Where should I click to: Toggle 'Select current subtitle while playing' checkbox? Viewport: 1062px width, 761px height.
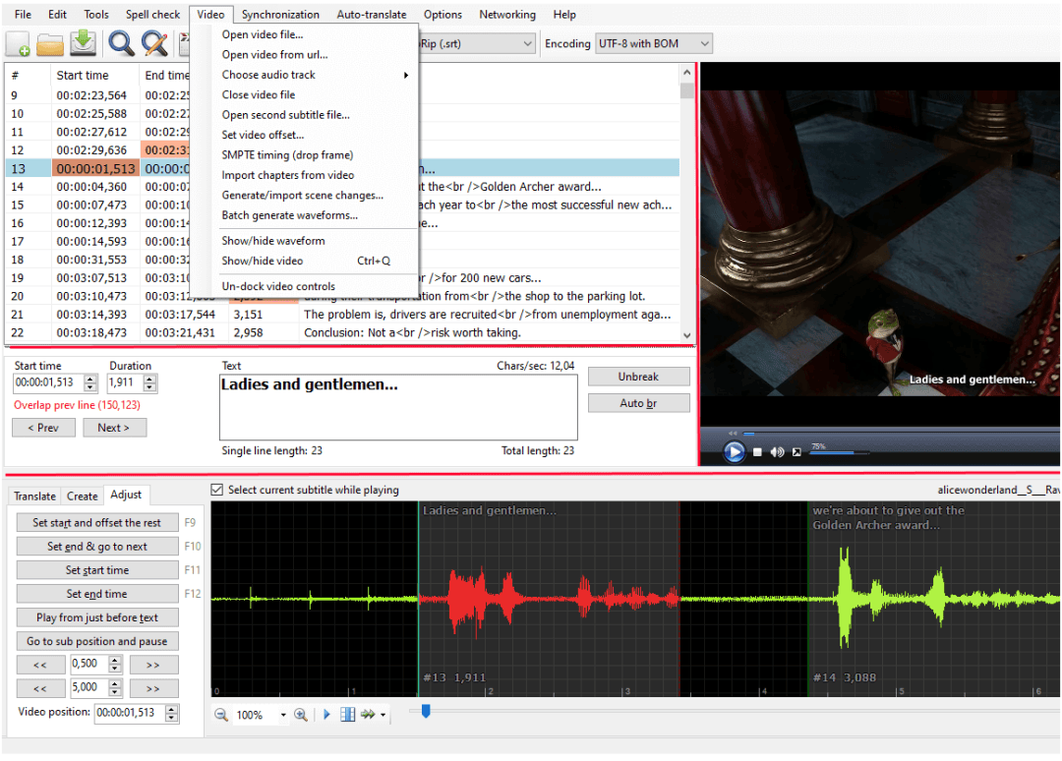pos(217,490)
